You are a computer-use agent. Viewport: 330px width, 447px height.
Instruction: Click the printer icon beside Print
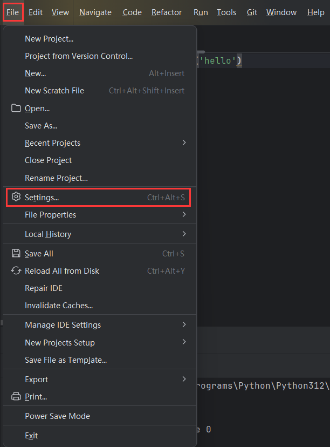pos(16,397)
